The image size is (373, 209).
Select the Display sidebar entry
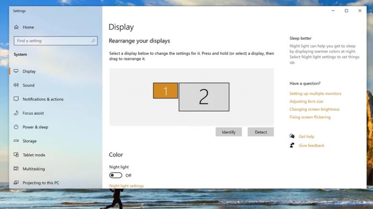point(29,71)
